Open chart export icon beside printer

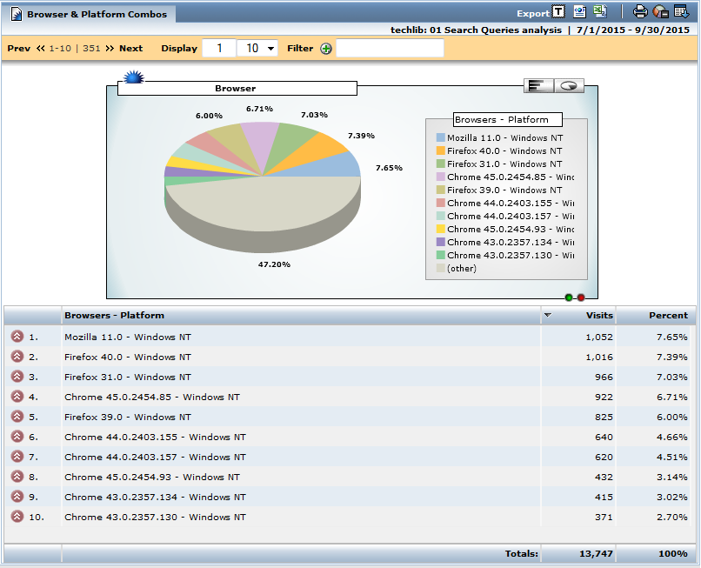(x=661, y=11)
